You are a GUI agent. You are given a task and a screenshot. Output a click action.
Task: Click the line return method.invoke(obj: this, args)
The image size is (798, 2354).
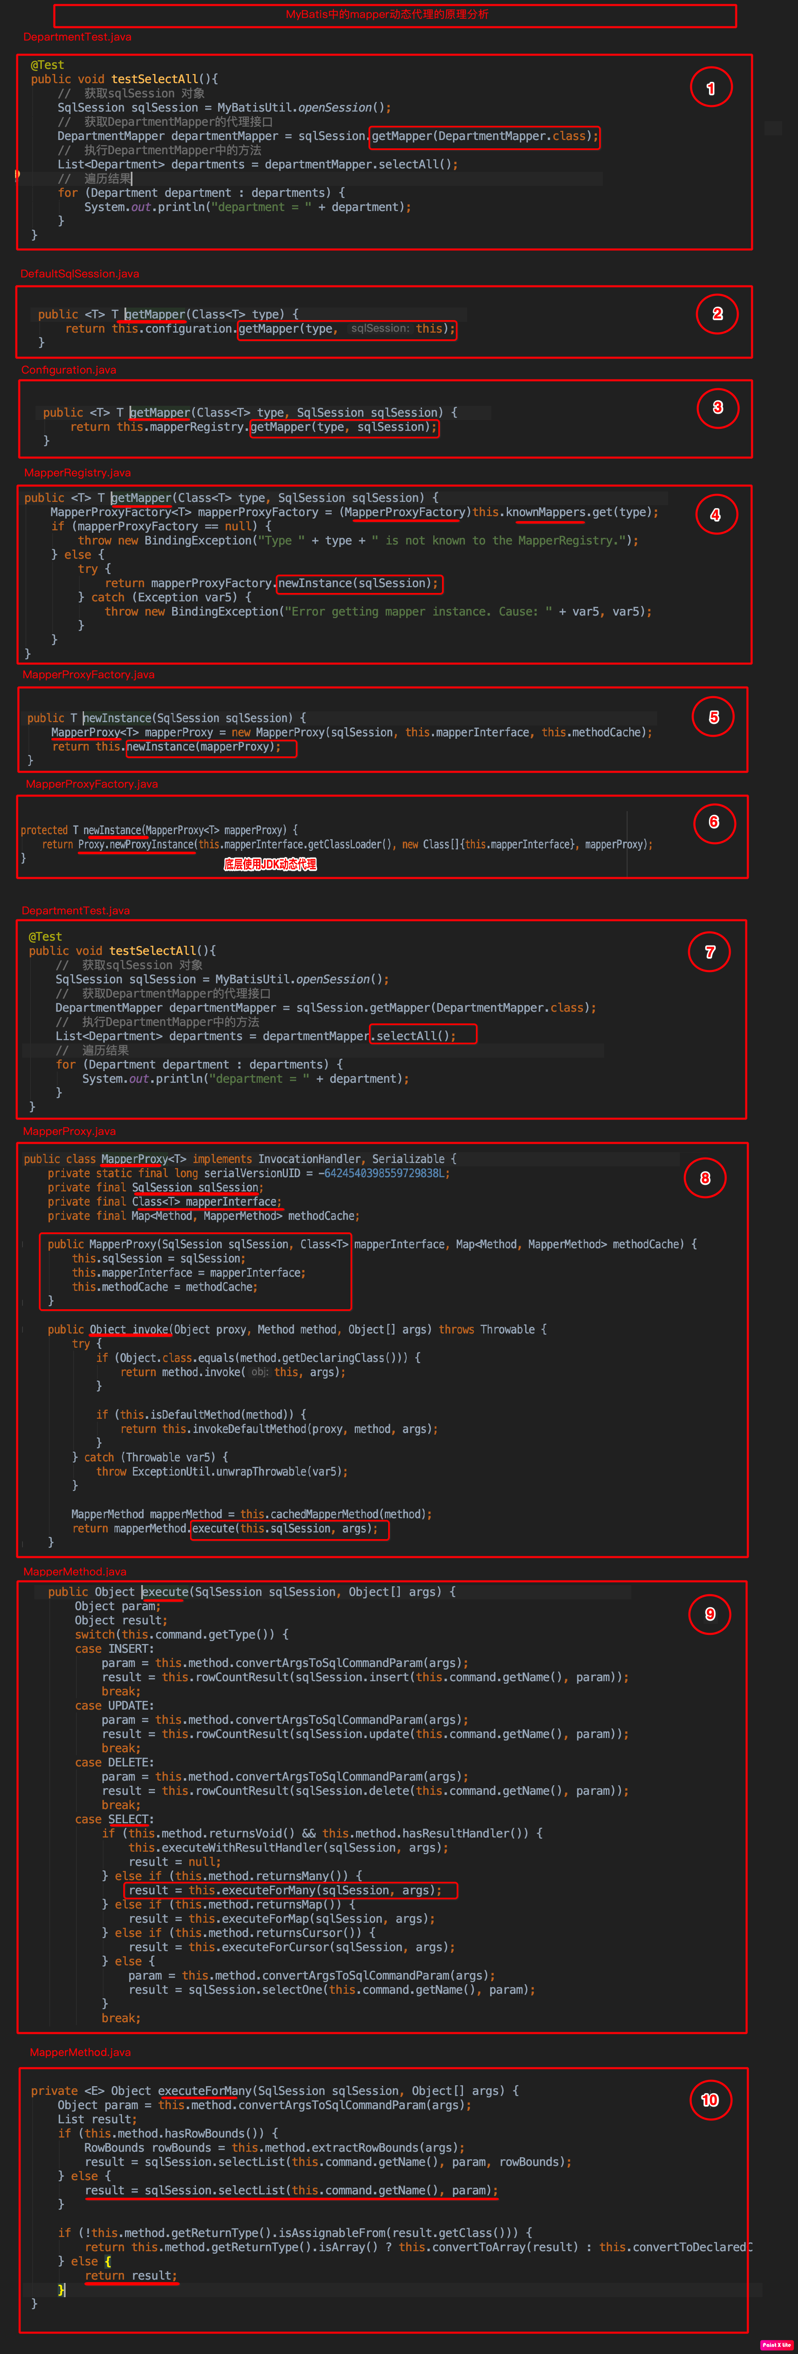click(x=233, y=1372)
